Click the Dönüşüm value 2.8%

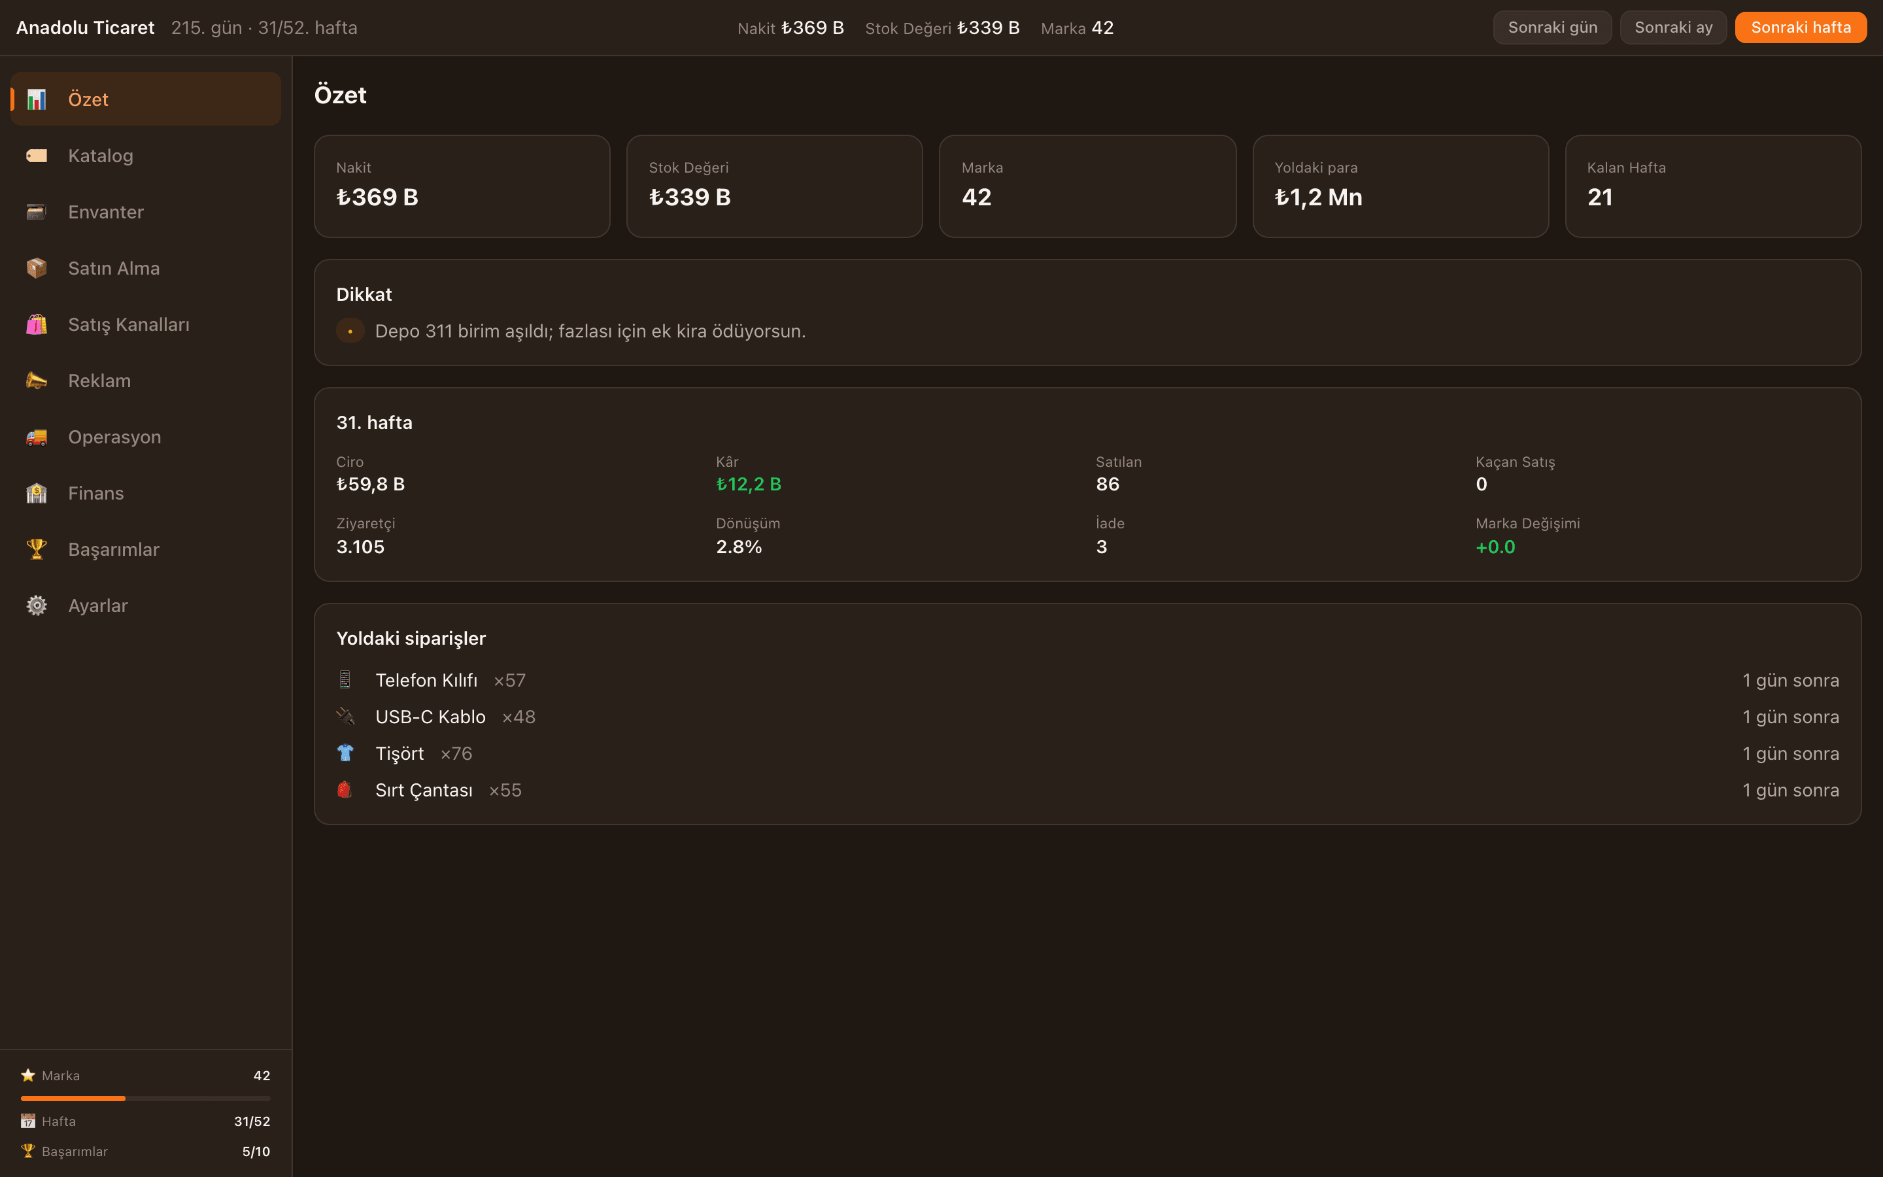tap(739, 547)
